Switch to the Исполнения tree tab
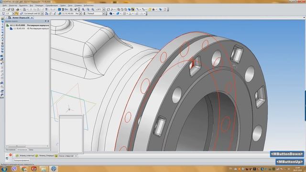This screenshot has width=306, height=172. point(22,150)
